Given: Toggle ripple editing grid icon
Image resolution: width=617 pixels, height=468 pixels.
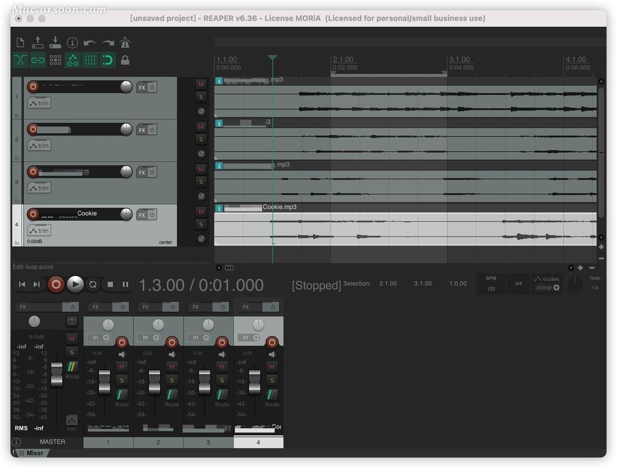Looking at the screenshot, I should pos(55,60).
